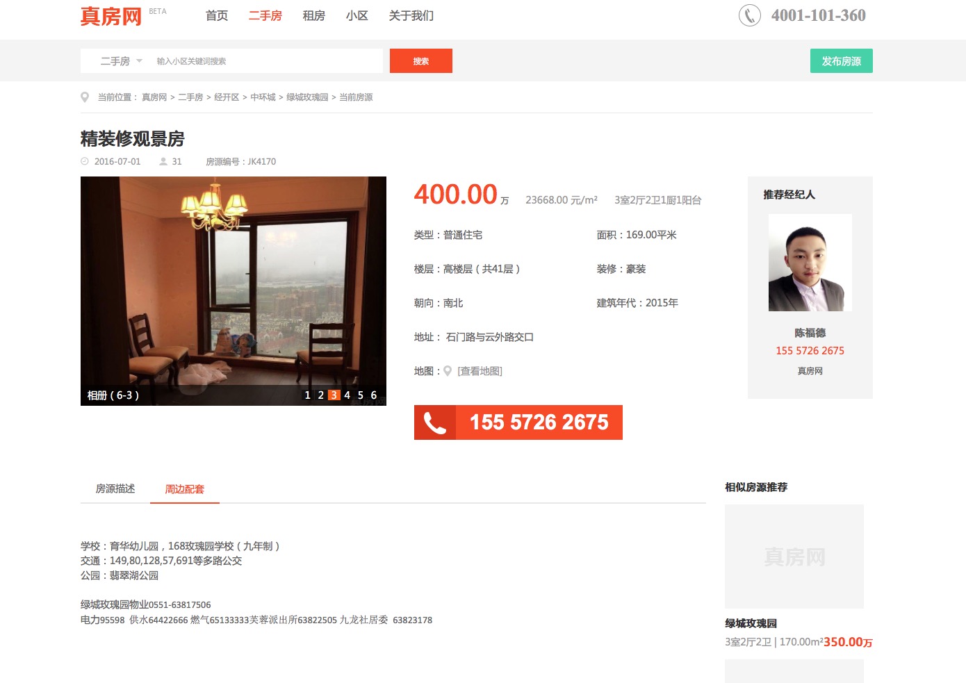The width and height of the screenshot is (966, 683).
Task: Open 首页 in the top navigation
Action: (x=217, y=15)
